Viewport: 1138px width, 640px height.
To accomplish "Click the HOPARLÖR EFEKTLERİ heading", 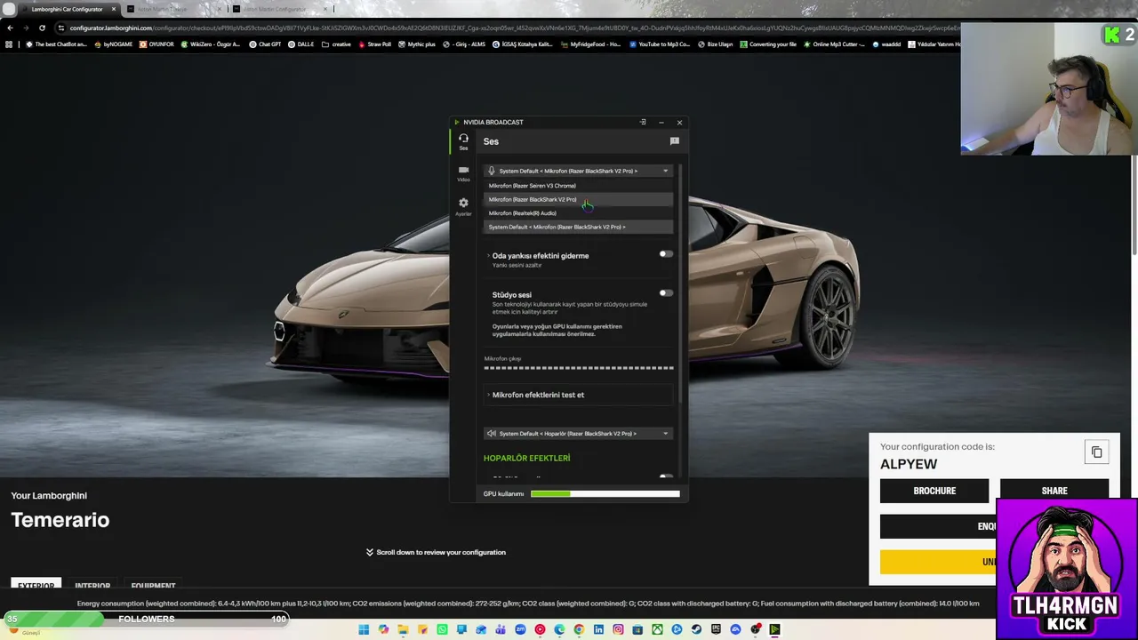I will [x=526, y=458].
